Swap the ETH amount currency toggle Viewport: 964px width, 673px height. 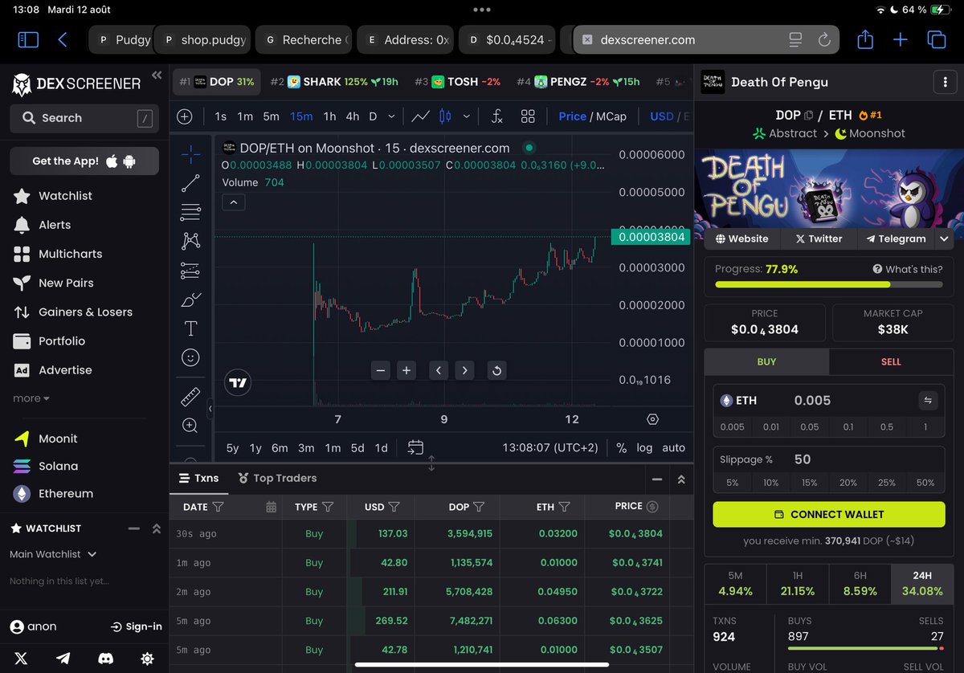(x=928, y=400)
